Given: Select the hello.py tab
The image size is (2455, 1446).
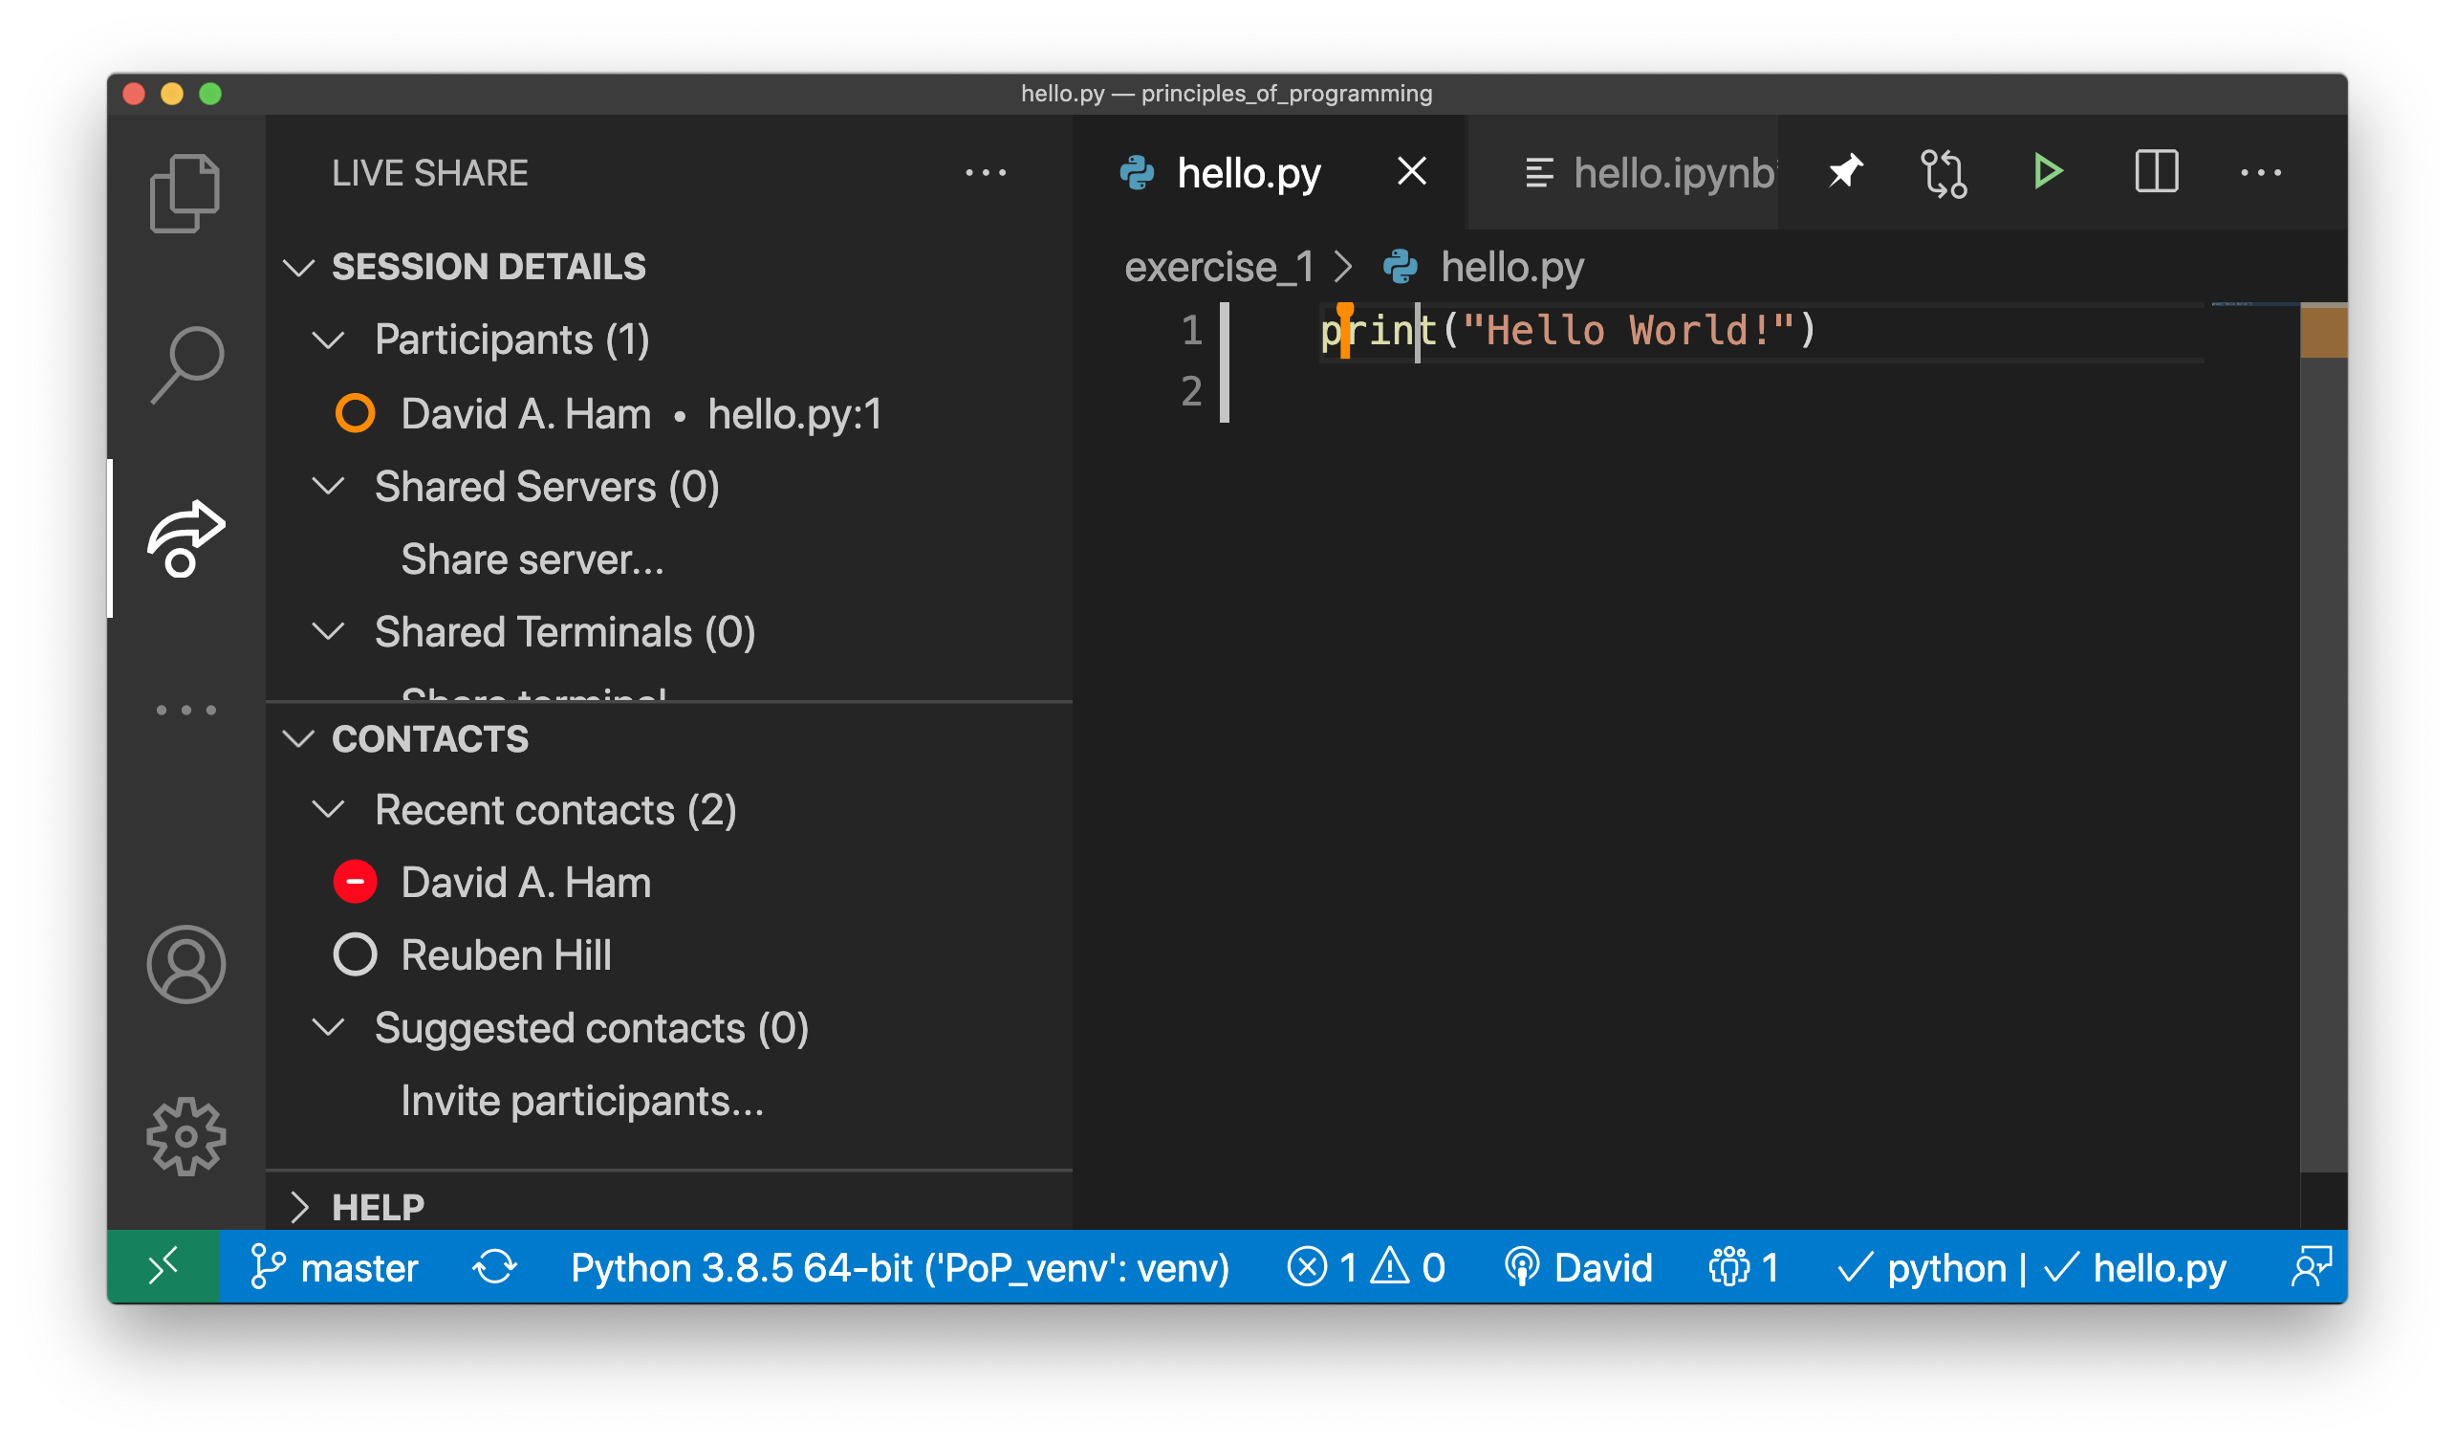Looking at the screenshot, I should point(1248,172).
